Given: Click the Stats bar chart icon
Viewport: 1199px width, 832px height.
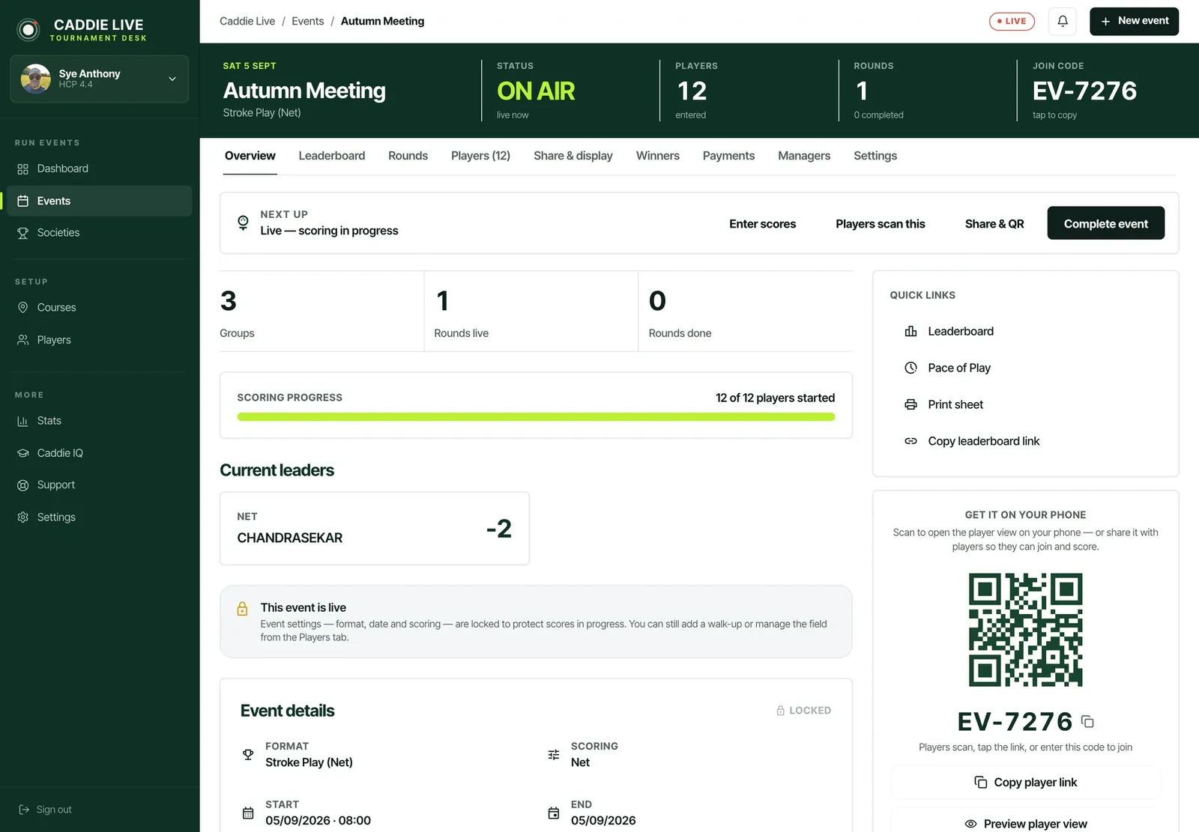Looking at the screenshot, I should tap(23, 421).
